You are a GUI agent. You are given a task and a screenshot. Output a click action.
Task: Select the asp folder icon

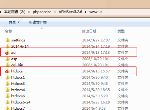[7, 59]
